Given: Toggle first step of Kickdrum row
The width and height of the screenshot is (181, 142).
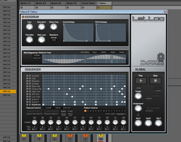Looking at the screenshot, I should [x=43, y=105].
